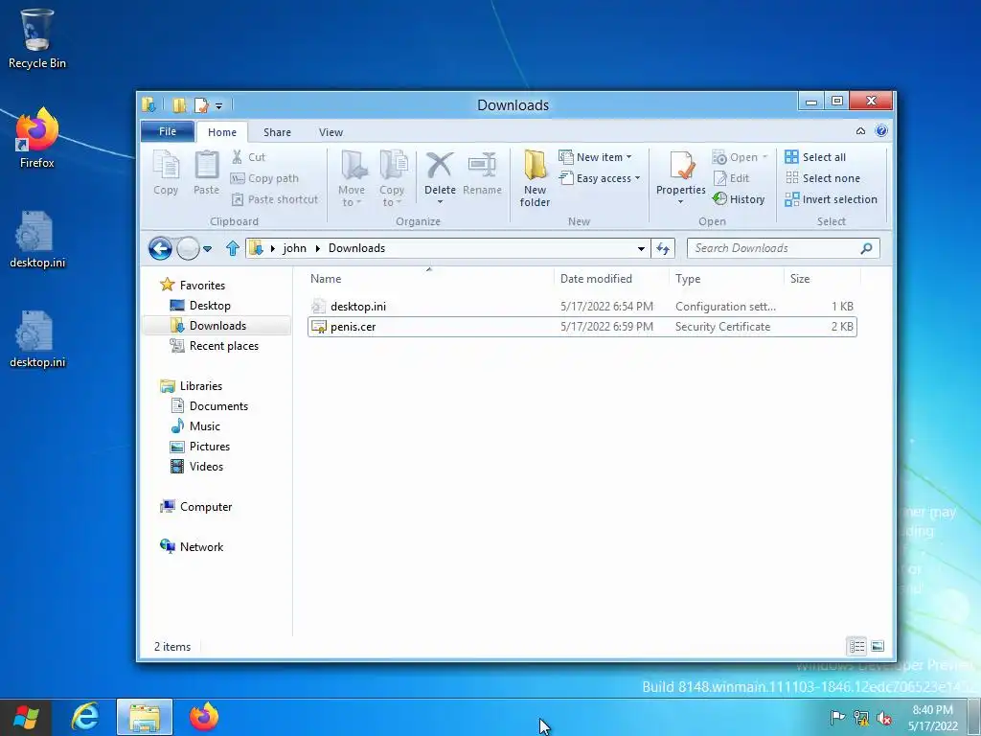Select the Security Certificate .cer file row
The image size is (981, 736).
[x=582, y=327]
